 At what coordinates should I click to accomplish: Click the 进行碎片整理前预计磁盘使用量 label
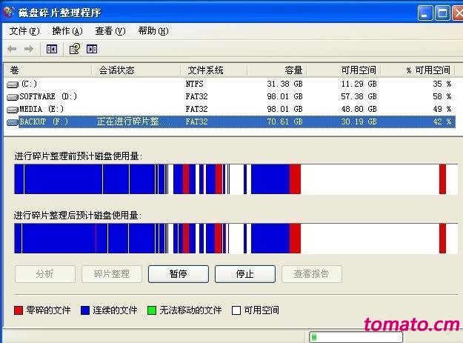(79, 156)
